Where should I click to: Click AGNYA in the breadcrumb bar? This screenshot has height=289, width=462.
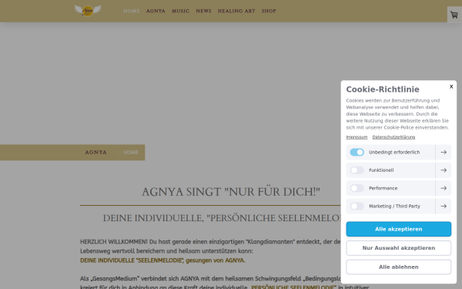click(95, 153)
